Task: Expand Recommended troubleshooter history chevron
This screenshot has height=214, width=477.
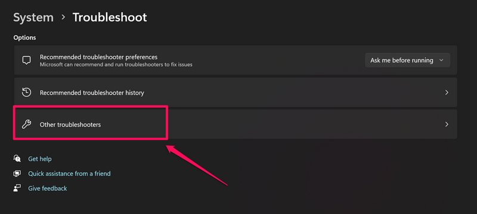Action: pos(447,93)
